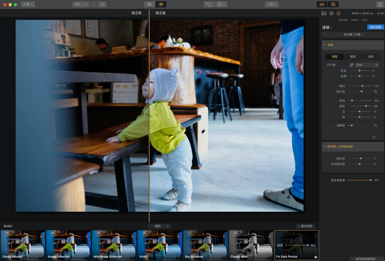Switch to the 變形 tab
This screenshot has height=261, width=385.
click(371, 57)
